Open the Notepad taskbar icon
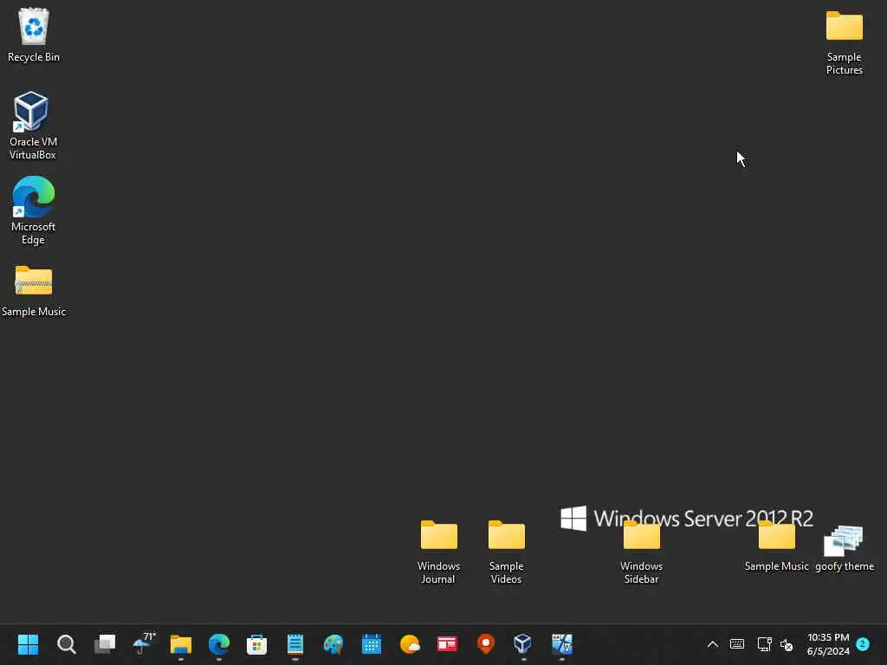The width and height of the screenshot is (887, 665). click(x=295, y=644)
